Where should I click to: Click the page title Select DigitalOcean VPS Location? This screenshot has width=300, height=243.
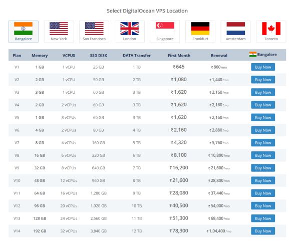coord(147,11)
